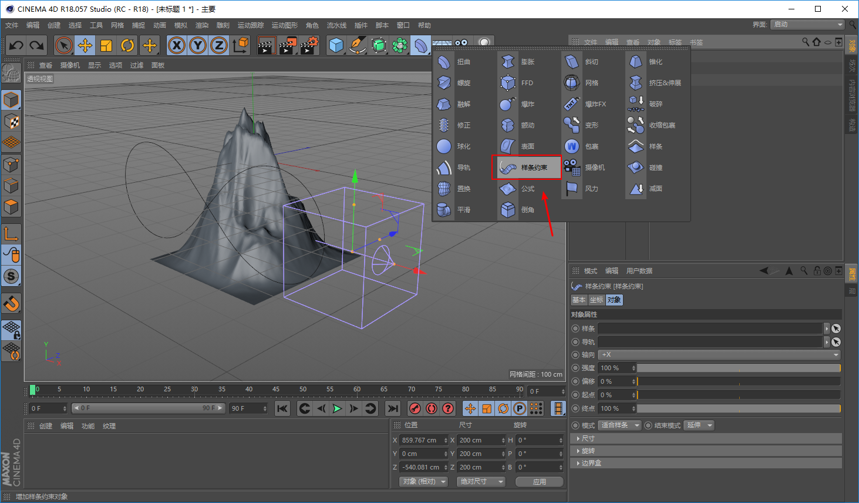Expand the 旋转 section
The image size is (859, 503).
pyautogui.click(x=706, y=451)
